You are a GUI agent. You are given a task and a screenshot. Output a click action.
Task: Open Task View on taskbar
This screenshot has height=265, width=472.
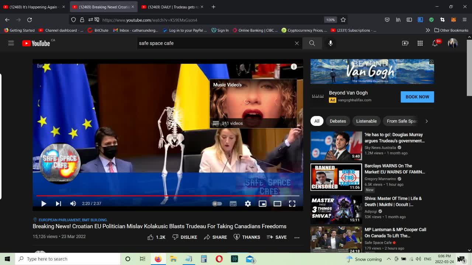[x=143, y=259]
